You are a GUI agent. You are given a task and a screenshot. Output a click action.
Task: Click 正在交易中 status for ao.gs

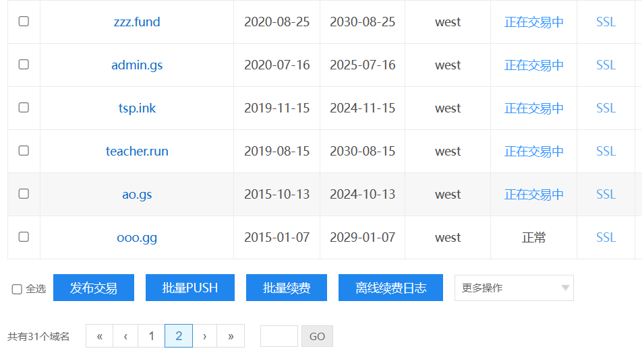[533, 195]
